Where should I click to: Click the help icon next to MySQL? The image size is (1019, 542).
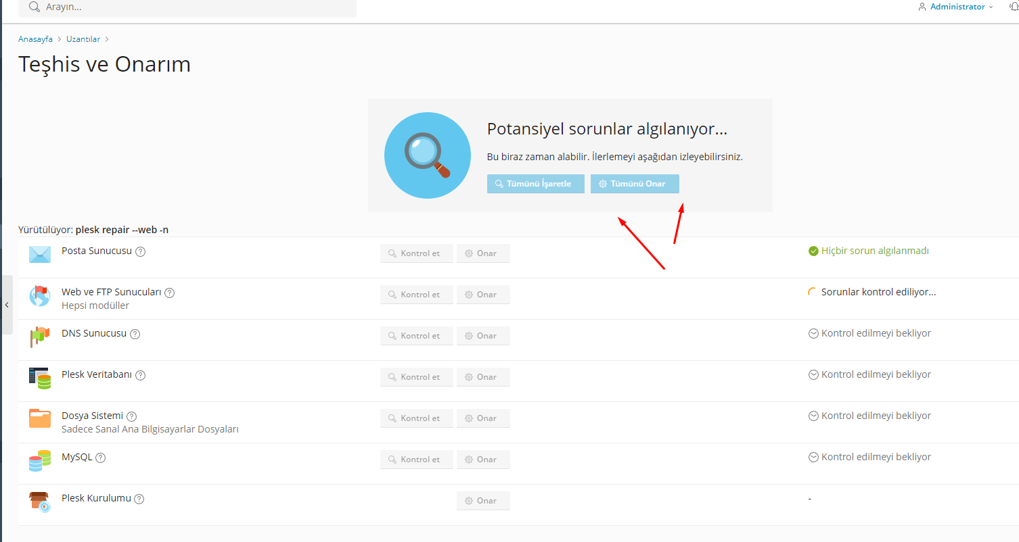pos(101,458)
